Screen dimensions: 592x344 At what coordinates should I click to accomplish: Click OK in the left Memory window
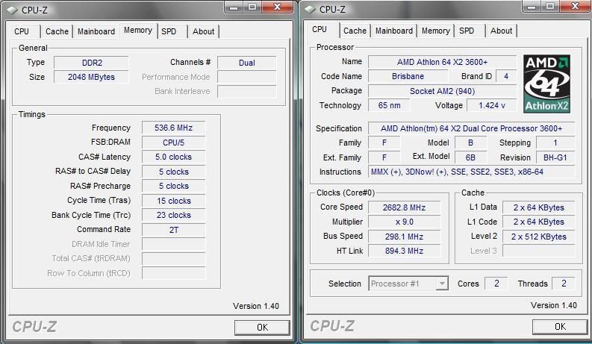point(262,327)
